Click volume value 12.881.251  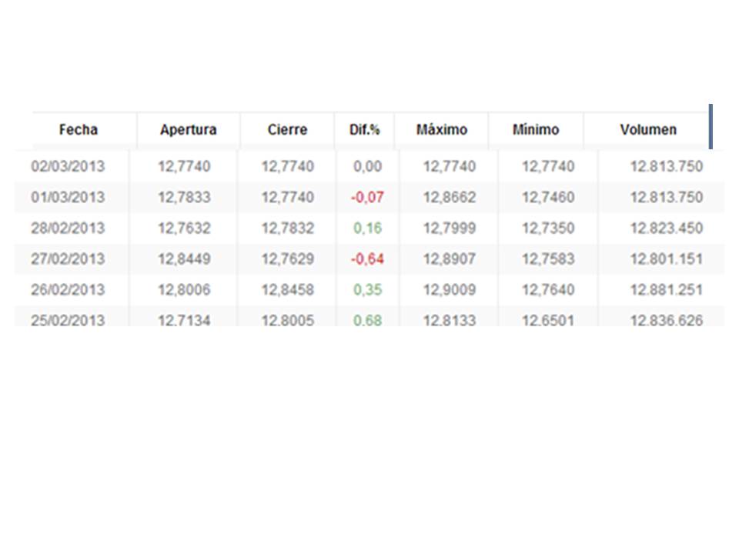(x=667, y=290)
